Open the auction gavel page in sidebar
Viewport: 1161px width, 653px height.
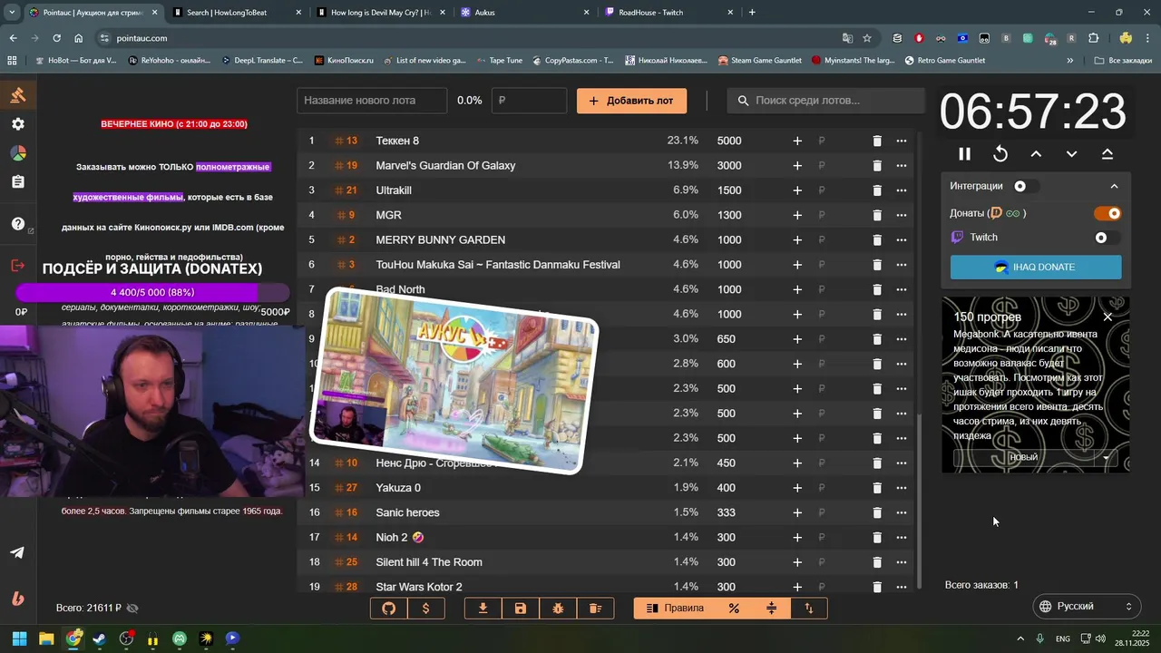(x=18, y=95)
